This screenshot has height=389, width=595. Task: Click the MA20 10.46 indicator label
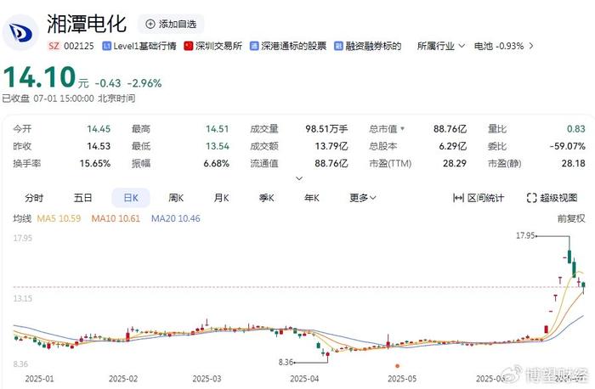pos(176,218)
